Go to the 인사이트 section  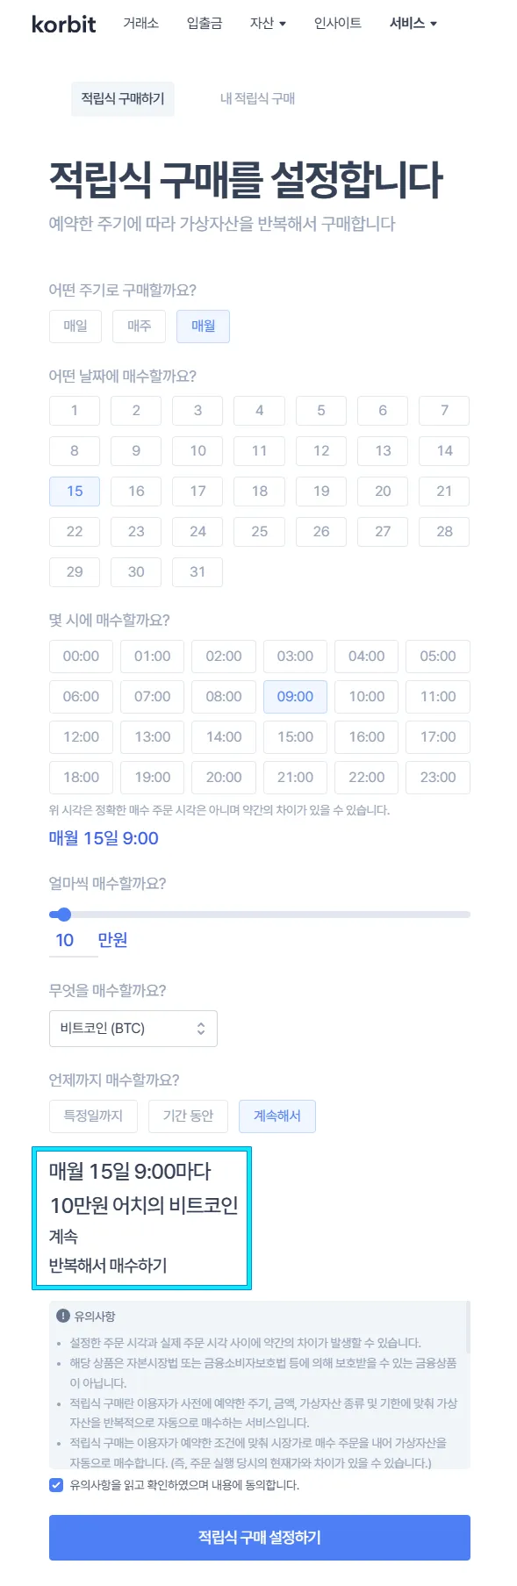click(x=337, y=24)
